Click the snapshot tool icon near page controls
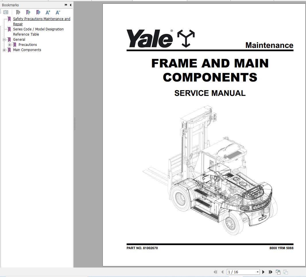Viewport: 306px width, 277px height. (x=278, y=272)
